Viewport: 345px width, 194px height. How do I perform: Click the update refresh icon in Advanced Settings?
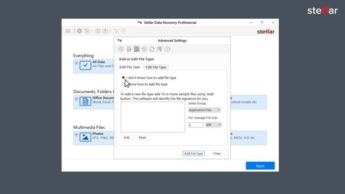[152, 49]
